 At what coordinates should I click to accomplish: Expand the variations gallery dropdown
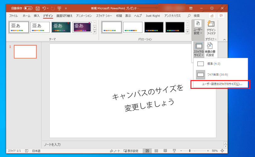point(188,32)
